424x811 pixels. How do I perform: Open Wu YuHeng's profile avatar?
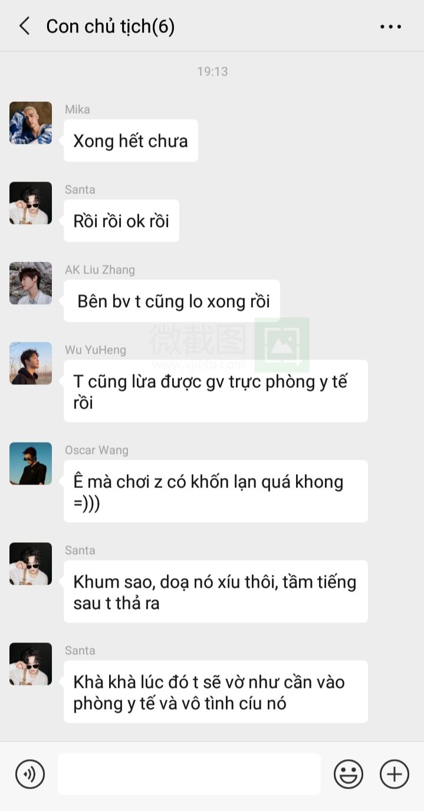click(31, 364)
